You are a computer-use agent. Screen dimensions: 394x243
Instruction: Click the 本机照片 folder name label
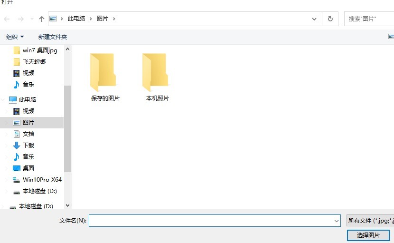tap(157, 98)
